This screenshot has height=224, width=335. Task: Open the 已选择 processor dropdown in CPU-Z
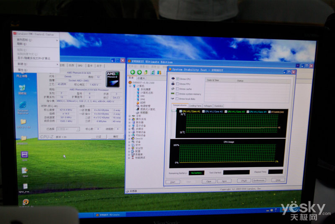(68, 129)
